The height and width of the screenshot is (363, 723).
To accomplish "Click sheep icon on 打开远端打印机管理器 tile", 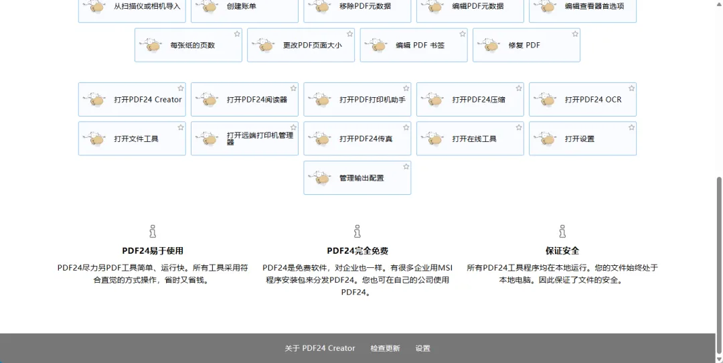I will point(208,139).
